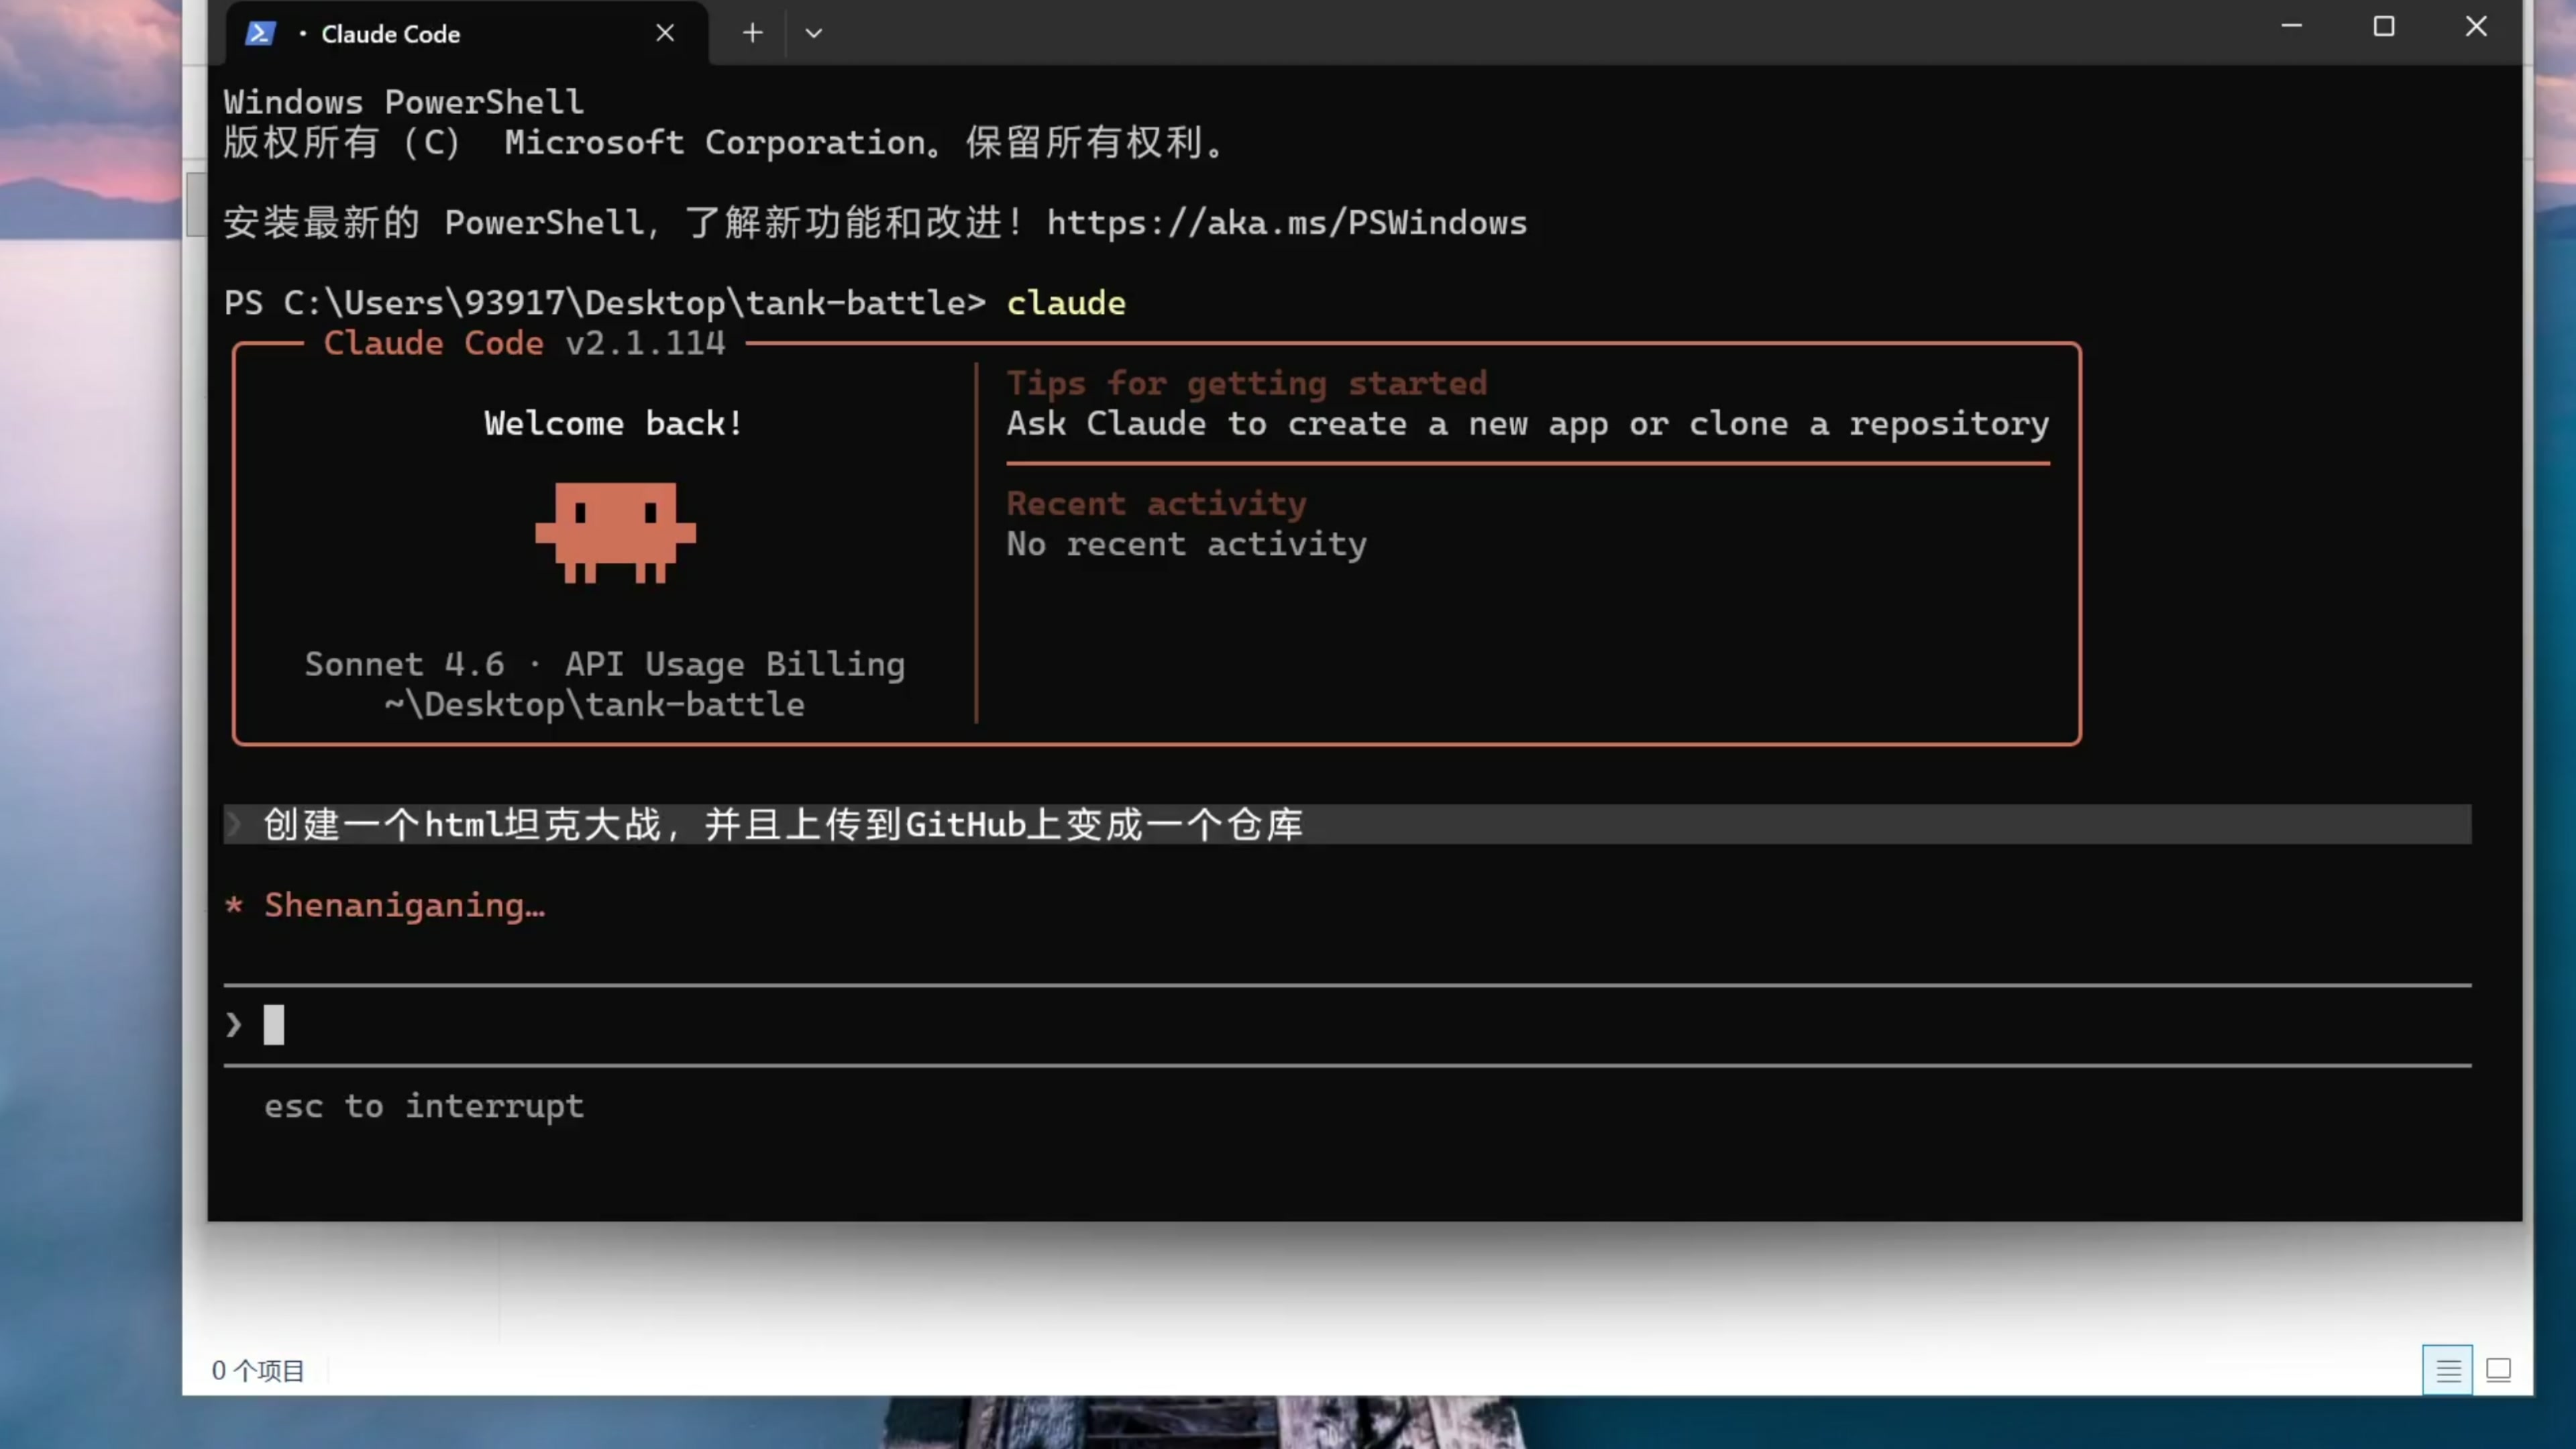Close the Claude Code terminal tab
The height and width of the screenshot is (1449, 2576).
point(665,33)
